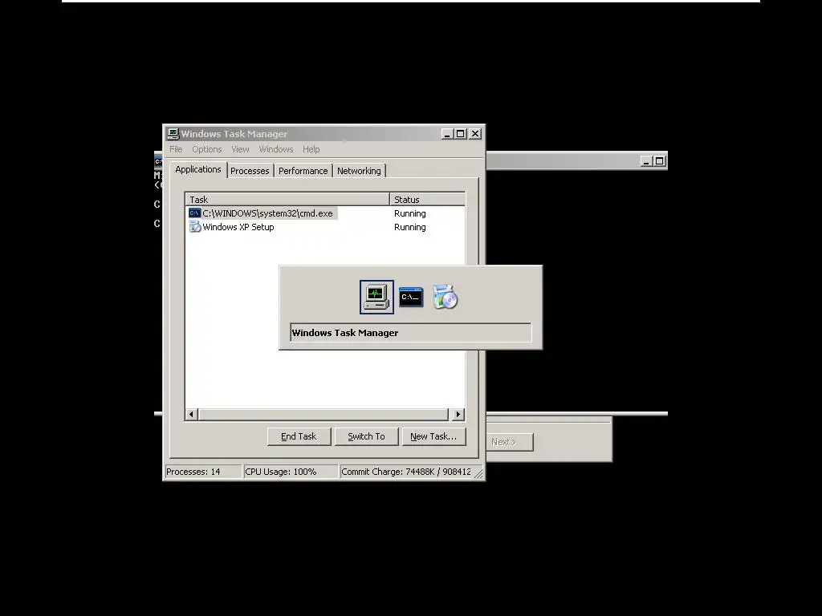Click Commit Charge value in status bar

point(406,472)
